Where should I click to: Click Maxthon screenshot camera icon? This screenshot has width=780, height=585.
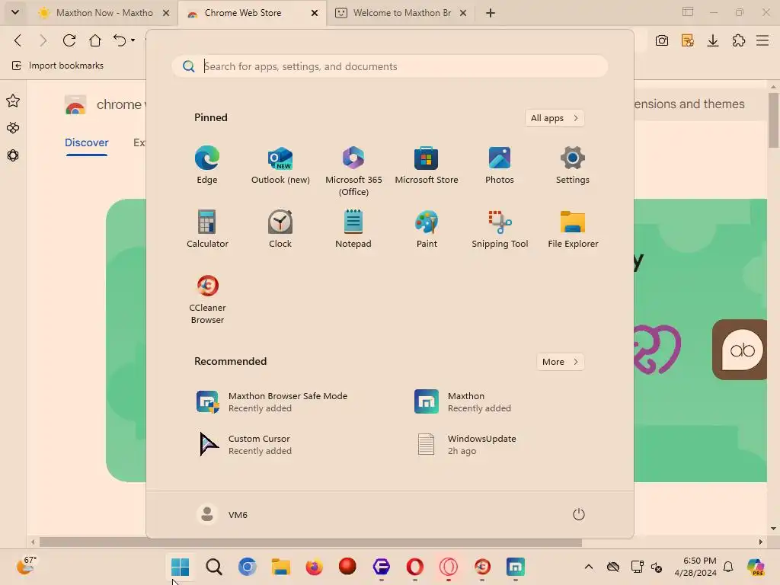tap(662, 41)
